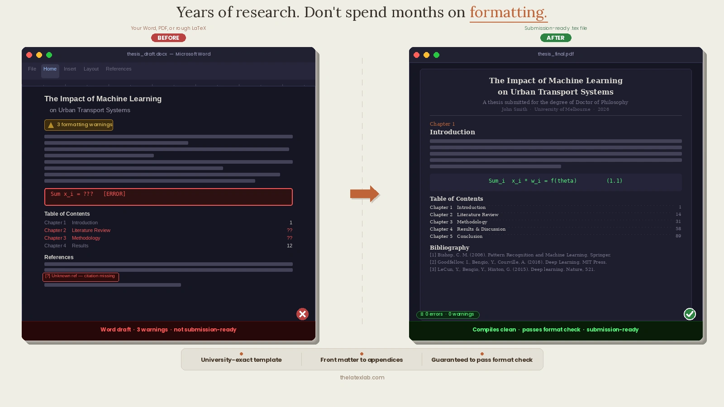This screenshot has width=724, height=407.
Task: Toggle the dot above University-exact template
Action: coord(241,354)
